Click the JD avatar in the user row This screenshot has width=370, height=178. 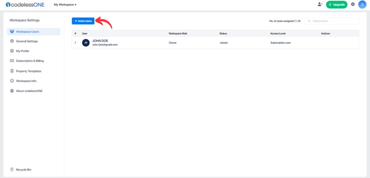pyautogui.click(x=86, y=43)
